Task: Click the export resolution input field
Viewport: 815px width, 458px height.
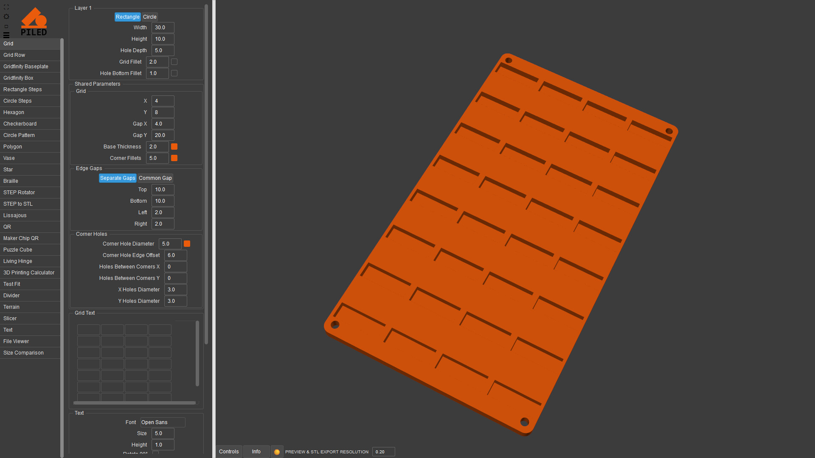Action: point(383,452)
